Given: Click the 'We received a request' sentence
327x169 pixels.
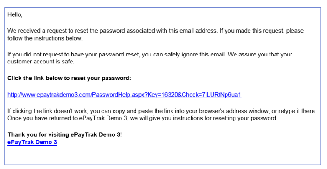Looking at the screenshot, I should (x=113, y=31).
